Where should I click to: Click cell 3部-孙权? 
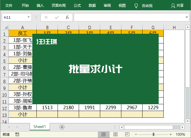[21, 94]
